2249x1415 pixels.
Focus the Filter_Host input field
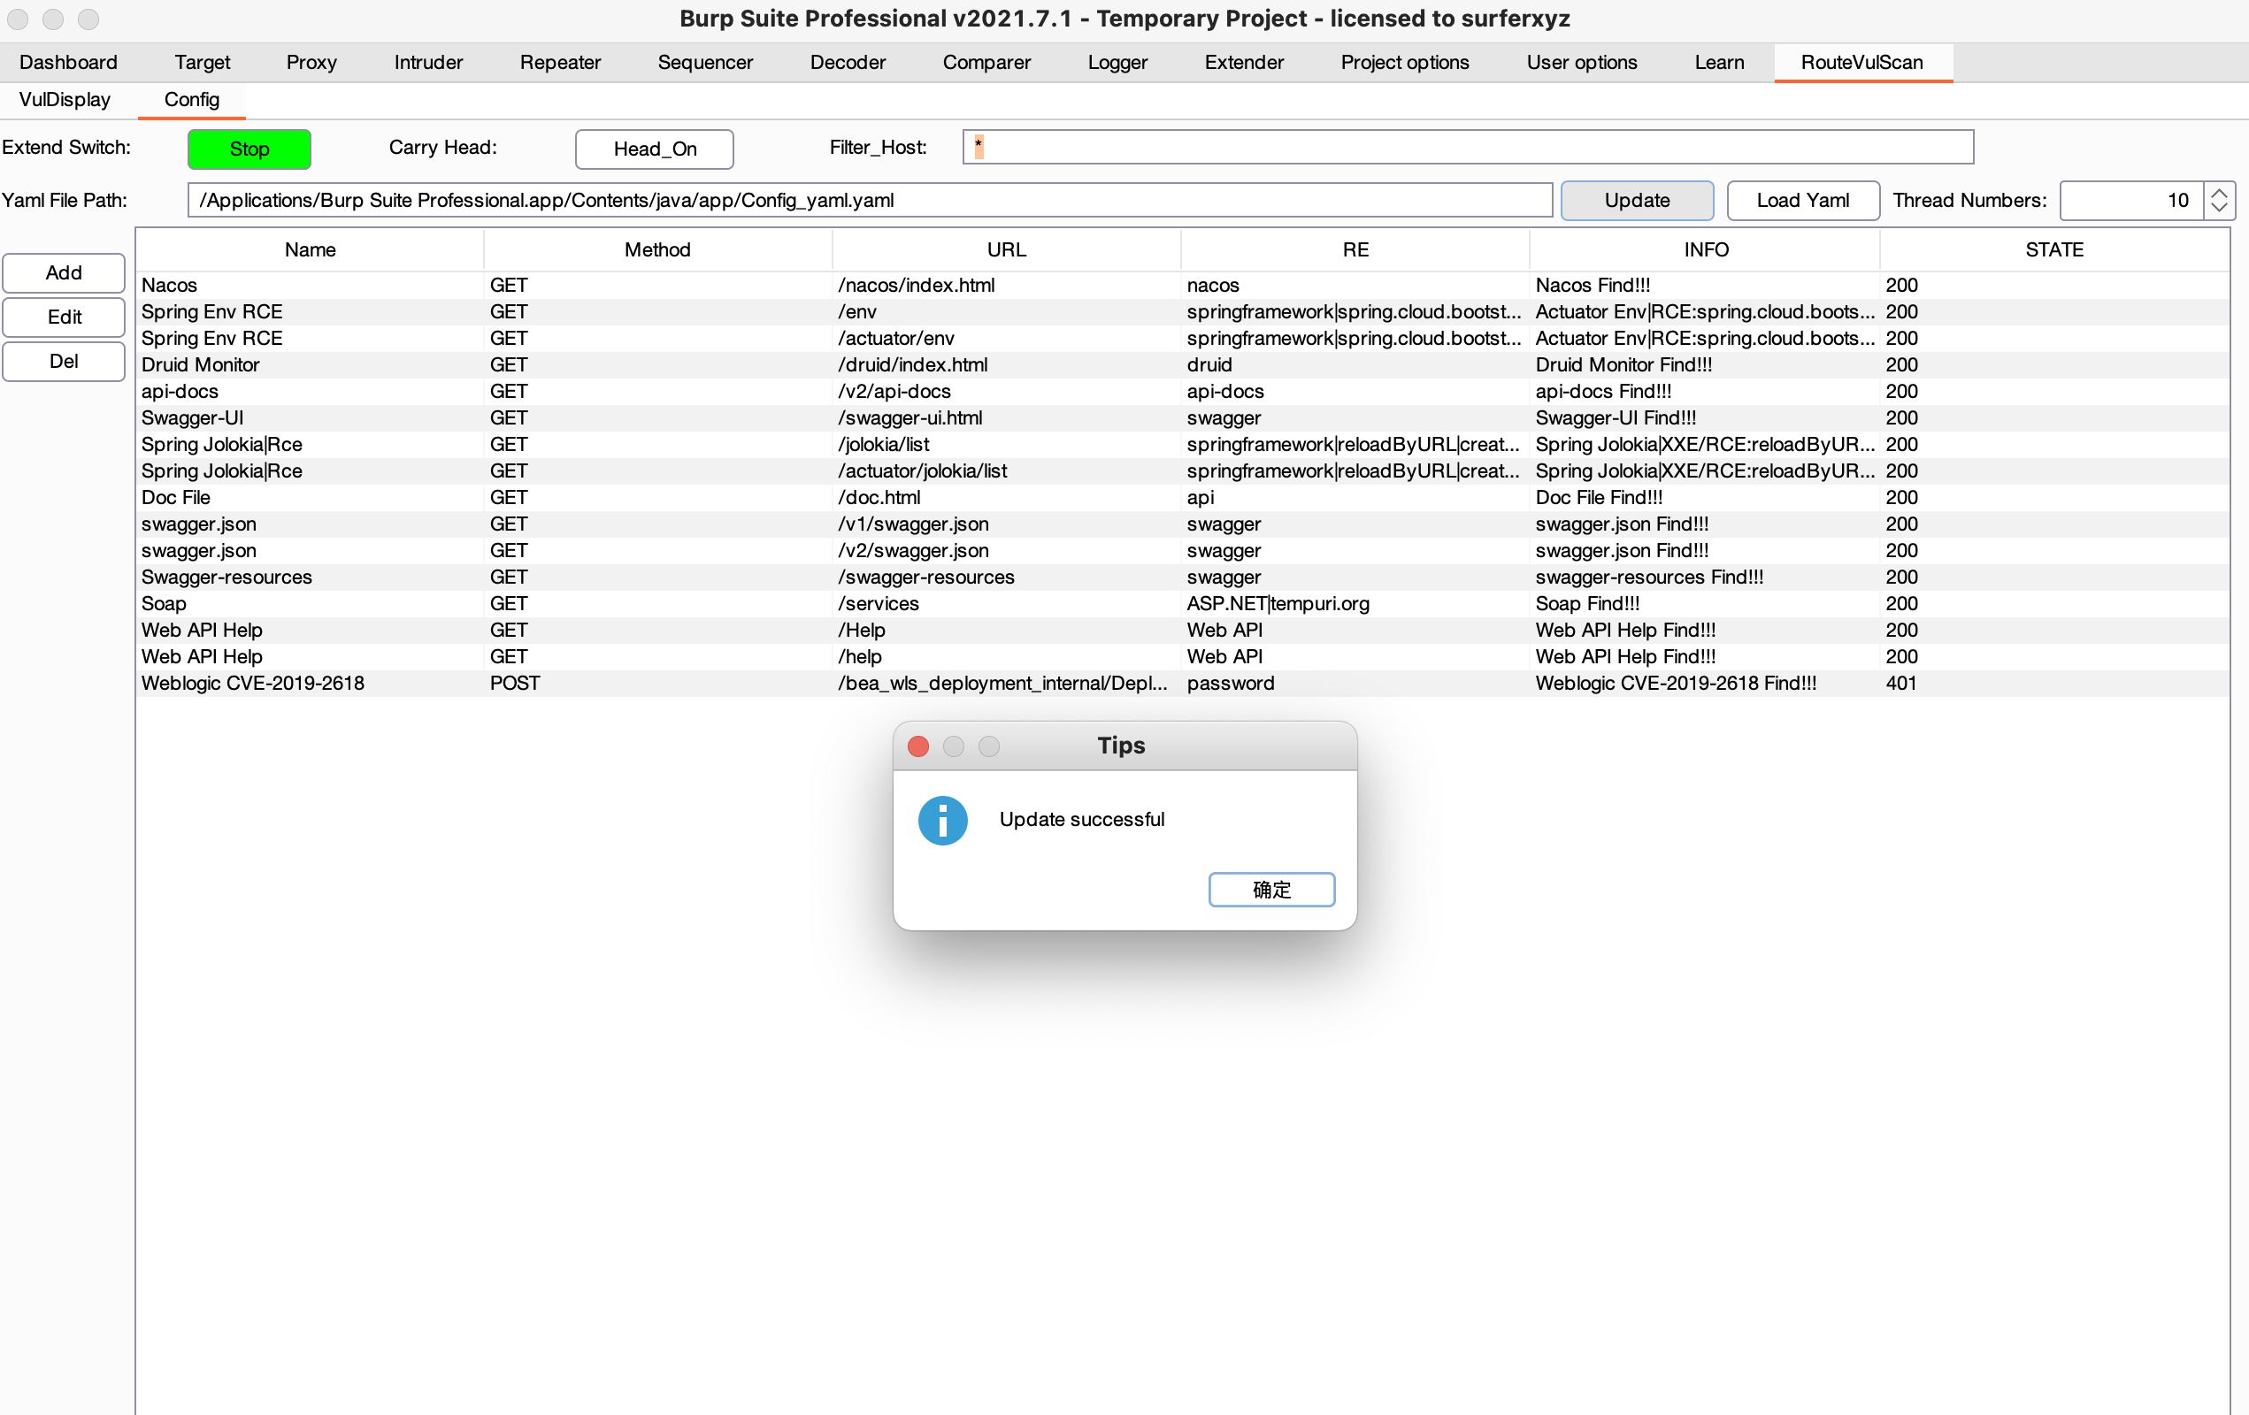[1466, 147]
